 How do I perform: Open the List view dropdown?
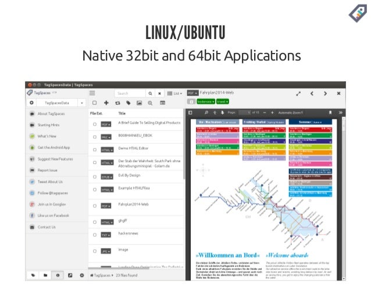174,94
